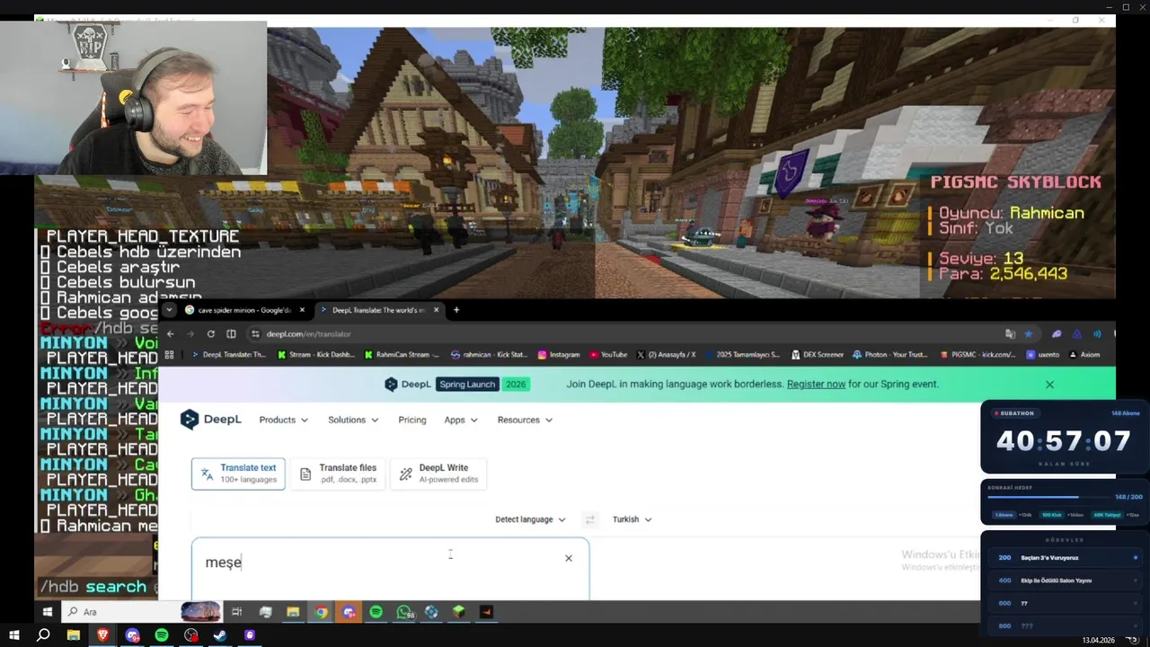This screenshot has height=647, width=1150.
Task: Open the PIGSMC kick.com bookmark
Action: (977, 354)
